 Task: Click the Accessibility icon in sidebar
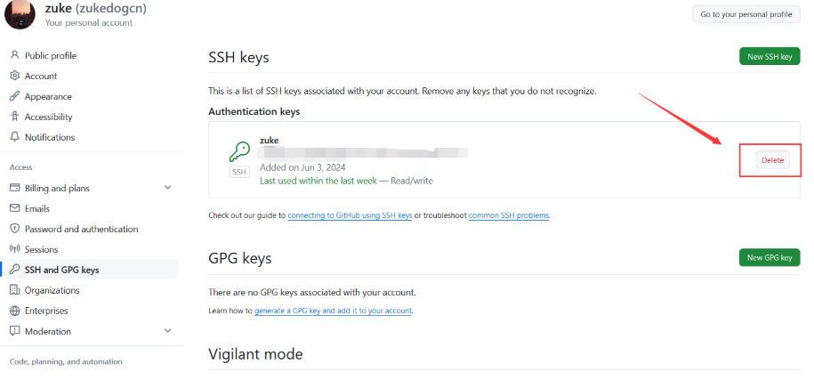click(x=14, y=117)
